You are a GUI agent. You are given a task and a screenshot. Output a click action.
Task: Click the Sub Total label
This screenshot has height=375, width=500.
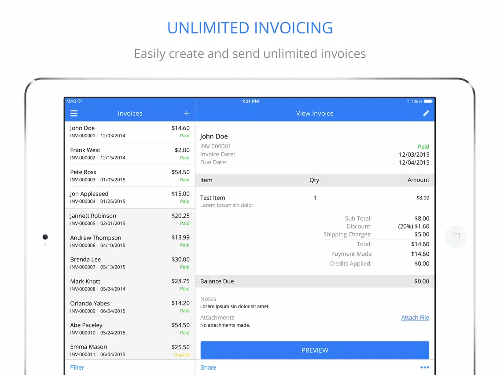point(358,218)
